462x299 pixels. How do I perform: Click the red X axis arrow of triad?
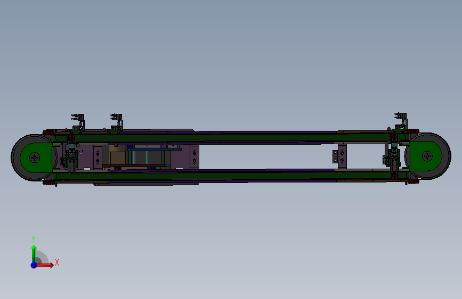pyautogui.click(x=45, y=265)
